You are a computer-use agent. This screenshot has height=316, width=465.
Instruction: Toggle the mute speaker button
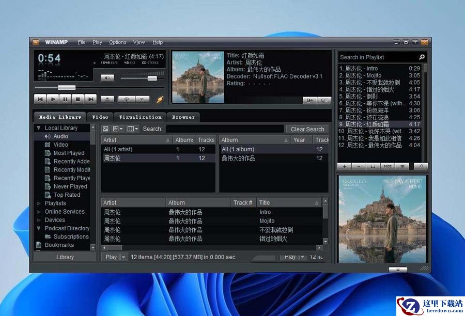(107, 78)
